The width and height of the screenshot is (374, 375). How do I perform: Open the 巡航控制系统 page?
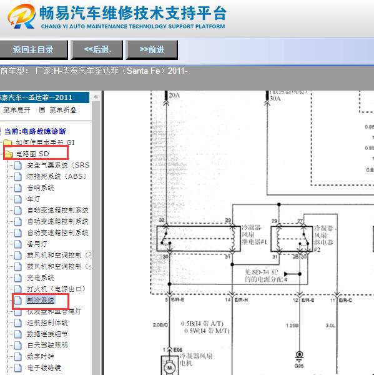(x=47, y=322)
